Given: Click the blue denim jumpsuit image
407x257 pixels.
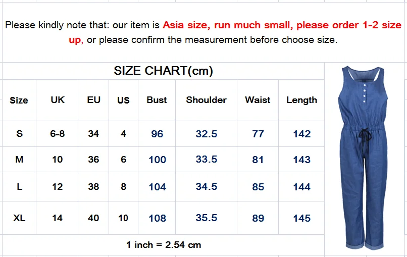Looking at the screenshot, I should (x=364, y=158).
